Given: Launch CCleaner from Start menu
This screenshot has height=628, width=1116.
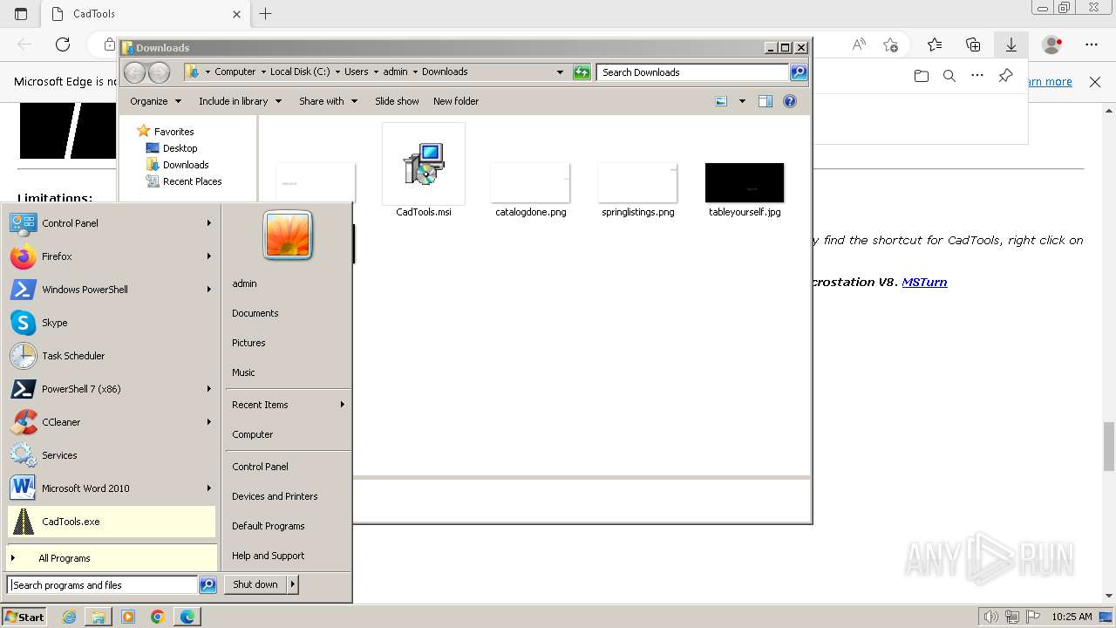Looking at the screenshot, I should (111, 422).
